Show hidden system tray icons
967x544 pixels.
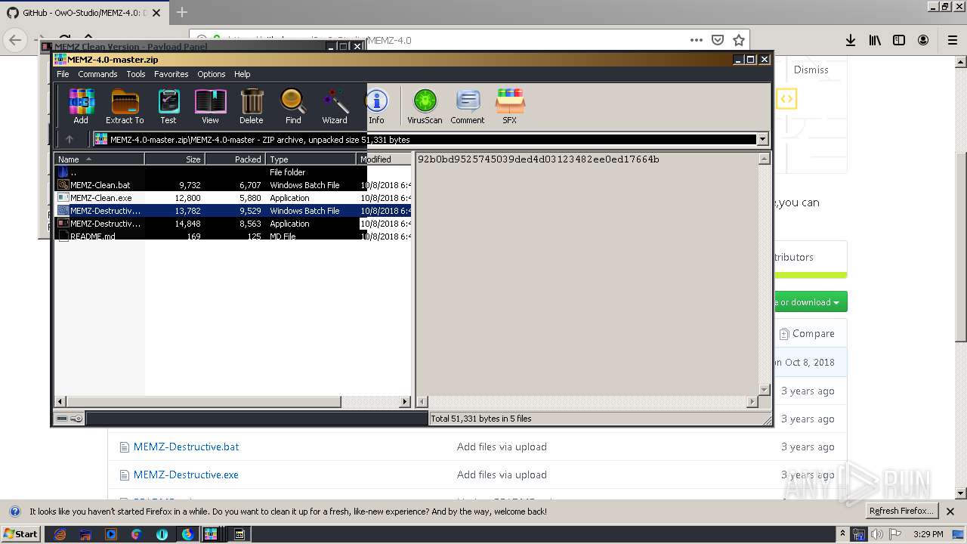point(843,534)
